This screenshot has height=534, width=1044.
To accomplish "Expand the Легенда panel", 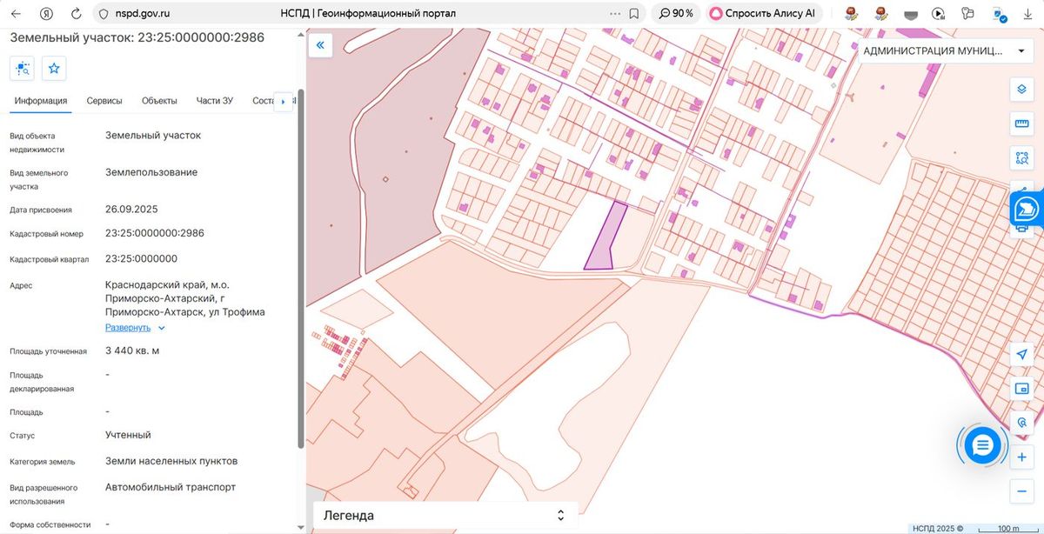I will (444, 516).
